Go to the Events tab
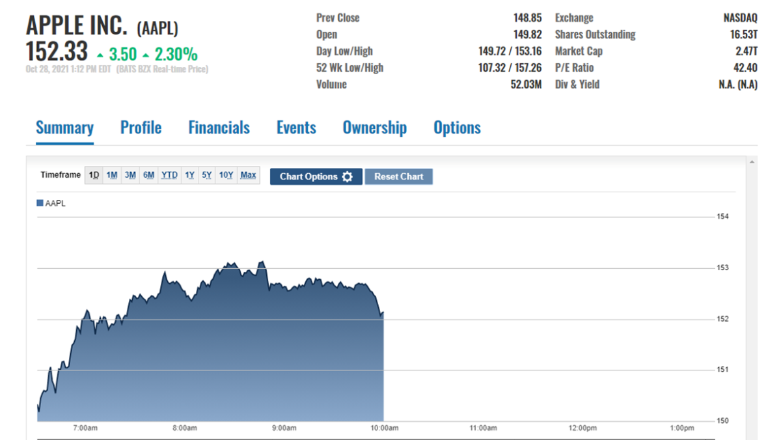Viewport: 781px width, 440px height. [x=296, y=128]
